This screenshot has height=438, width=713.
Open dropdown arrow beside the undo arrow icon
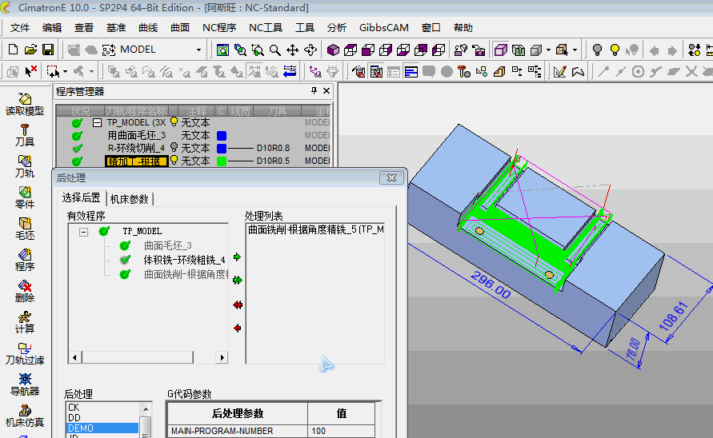click(91, 72)
